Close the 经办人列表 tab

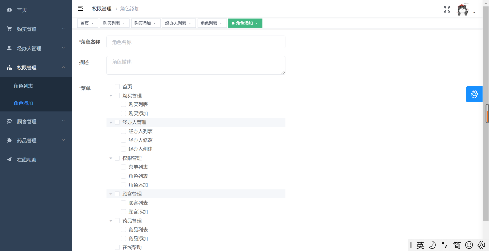pyautogui.click(x=190, y=24)
